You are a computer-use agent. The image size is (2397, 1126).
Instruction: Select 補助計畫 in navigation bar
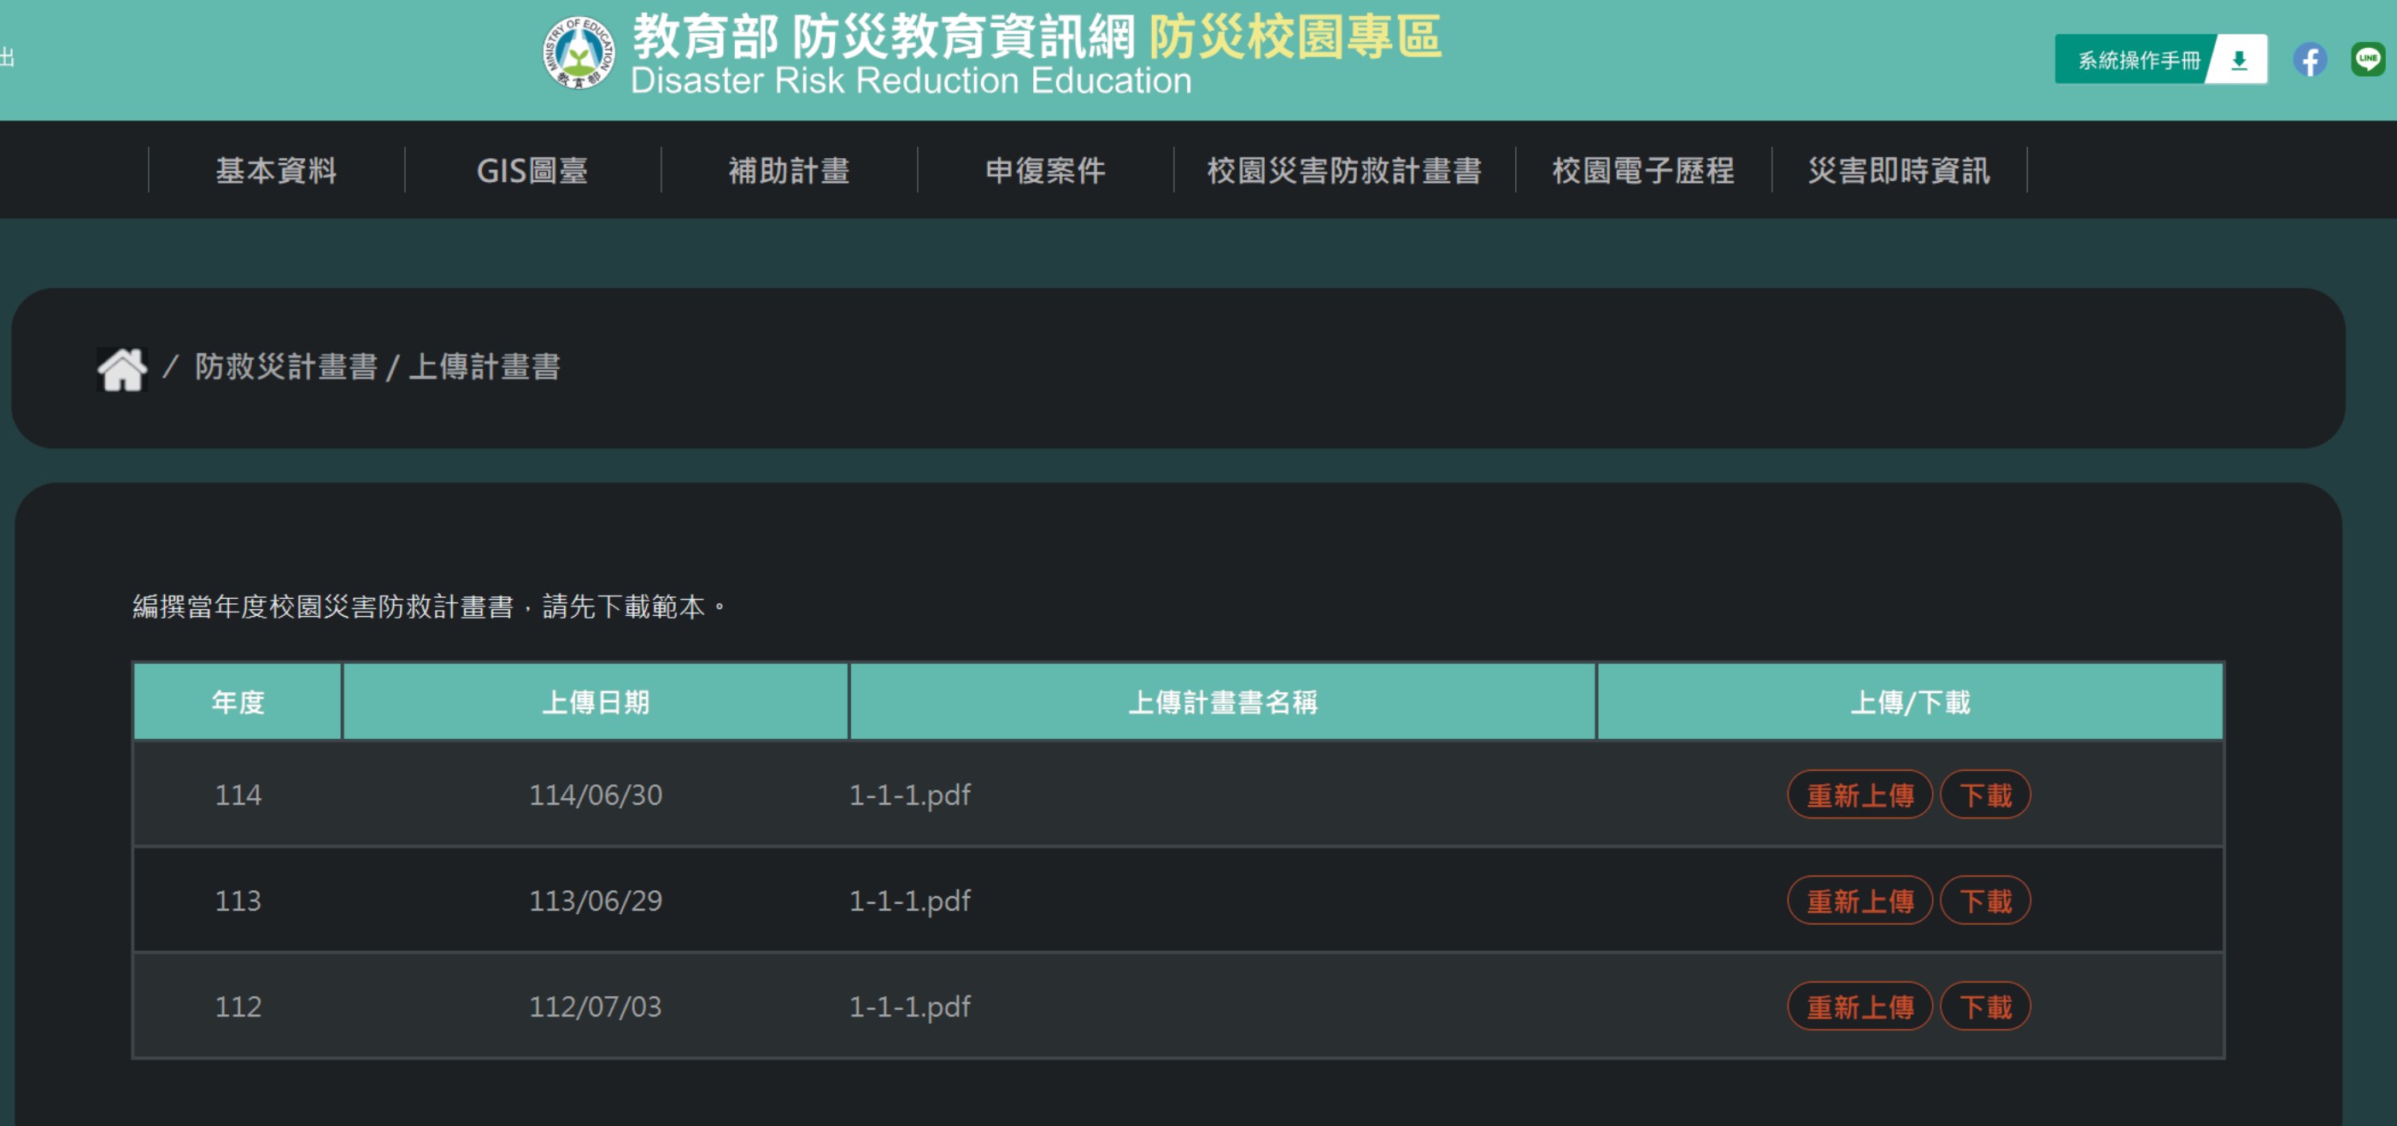[789, 170]
